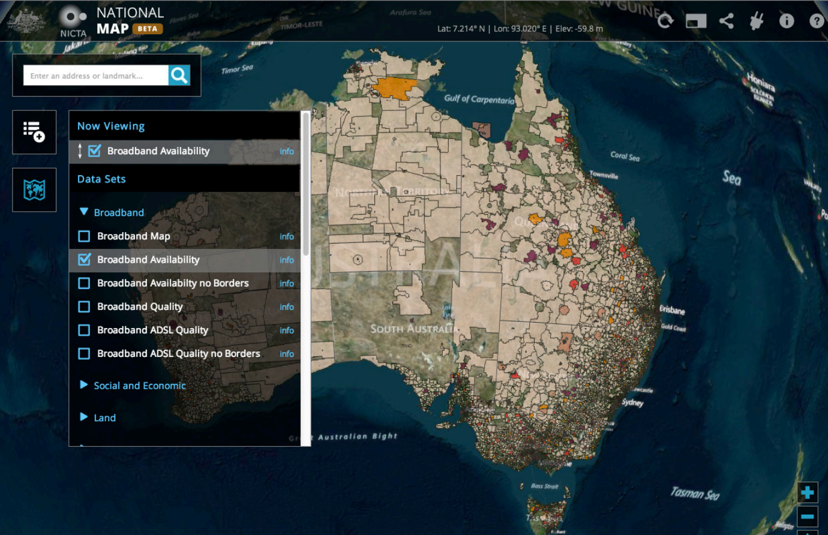Open the share icon

[727, 21]
